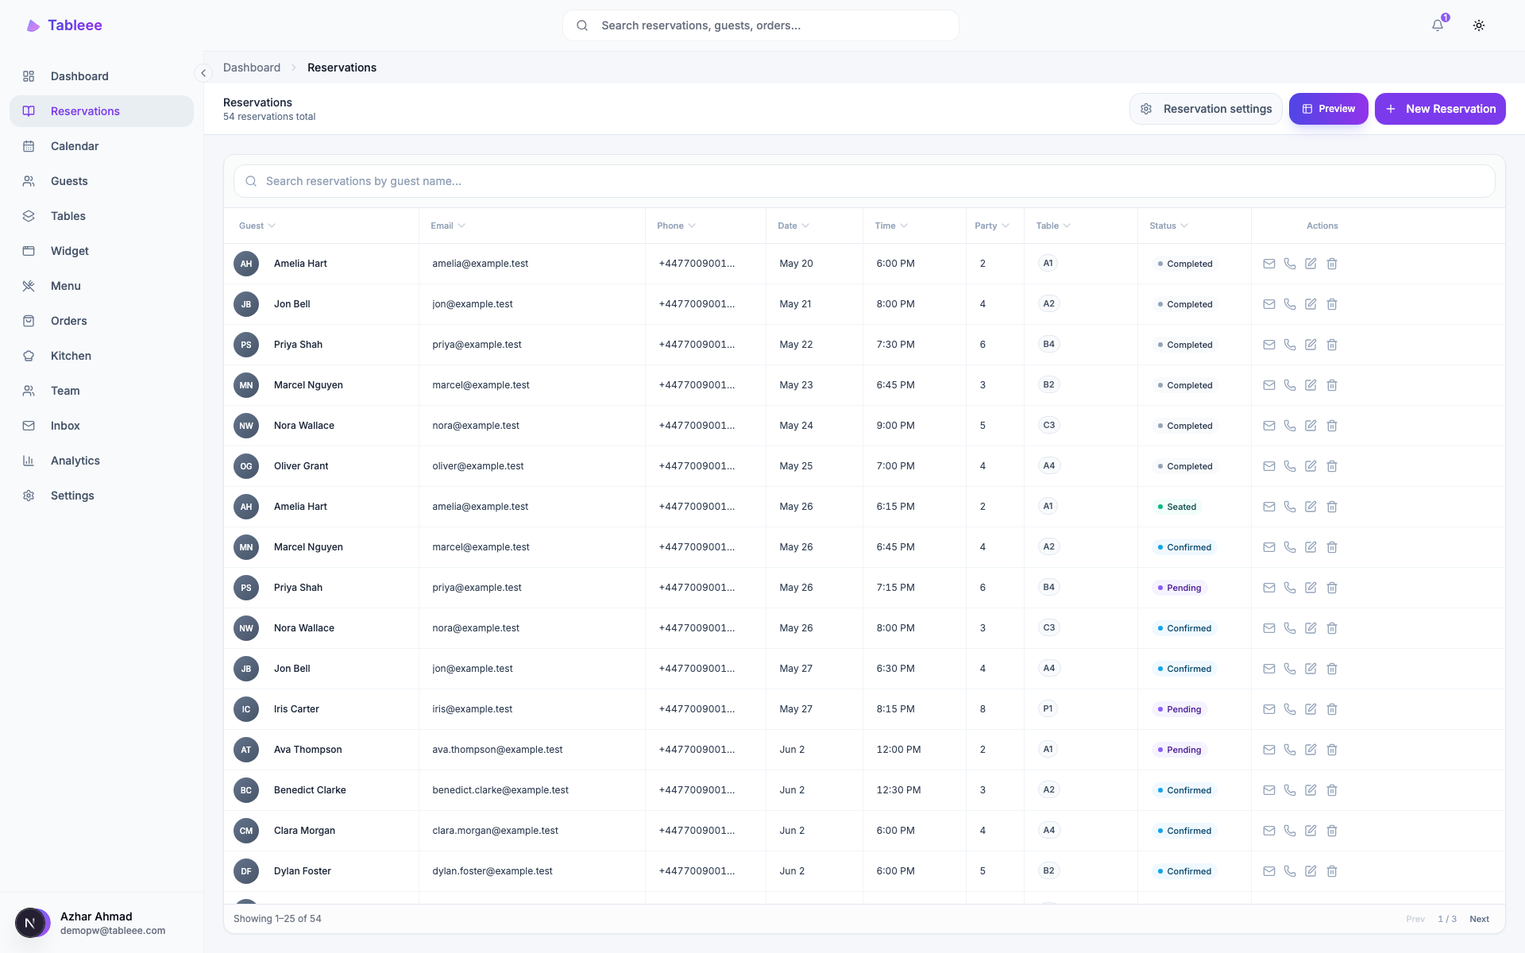The width and height of the screenshot is (1525, 953).
Task: Go to Dashboard in sidebar
Action: pos(102,76)
